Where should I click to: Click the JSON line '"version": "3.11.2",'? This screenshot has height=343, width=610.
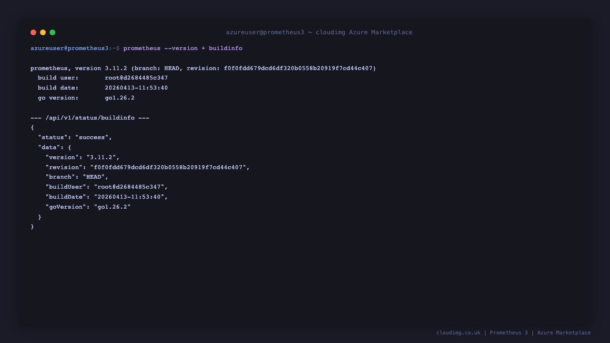click(x=83, y=158)
